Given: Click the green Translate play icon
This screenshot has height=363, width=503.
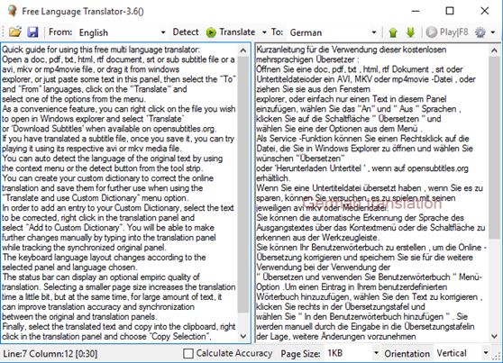Looking at the screenshot, I should point(211,32).
